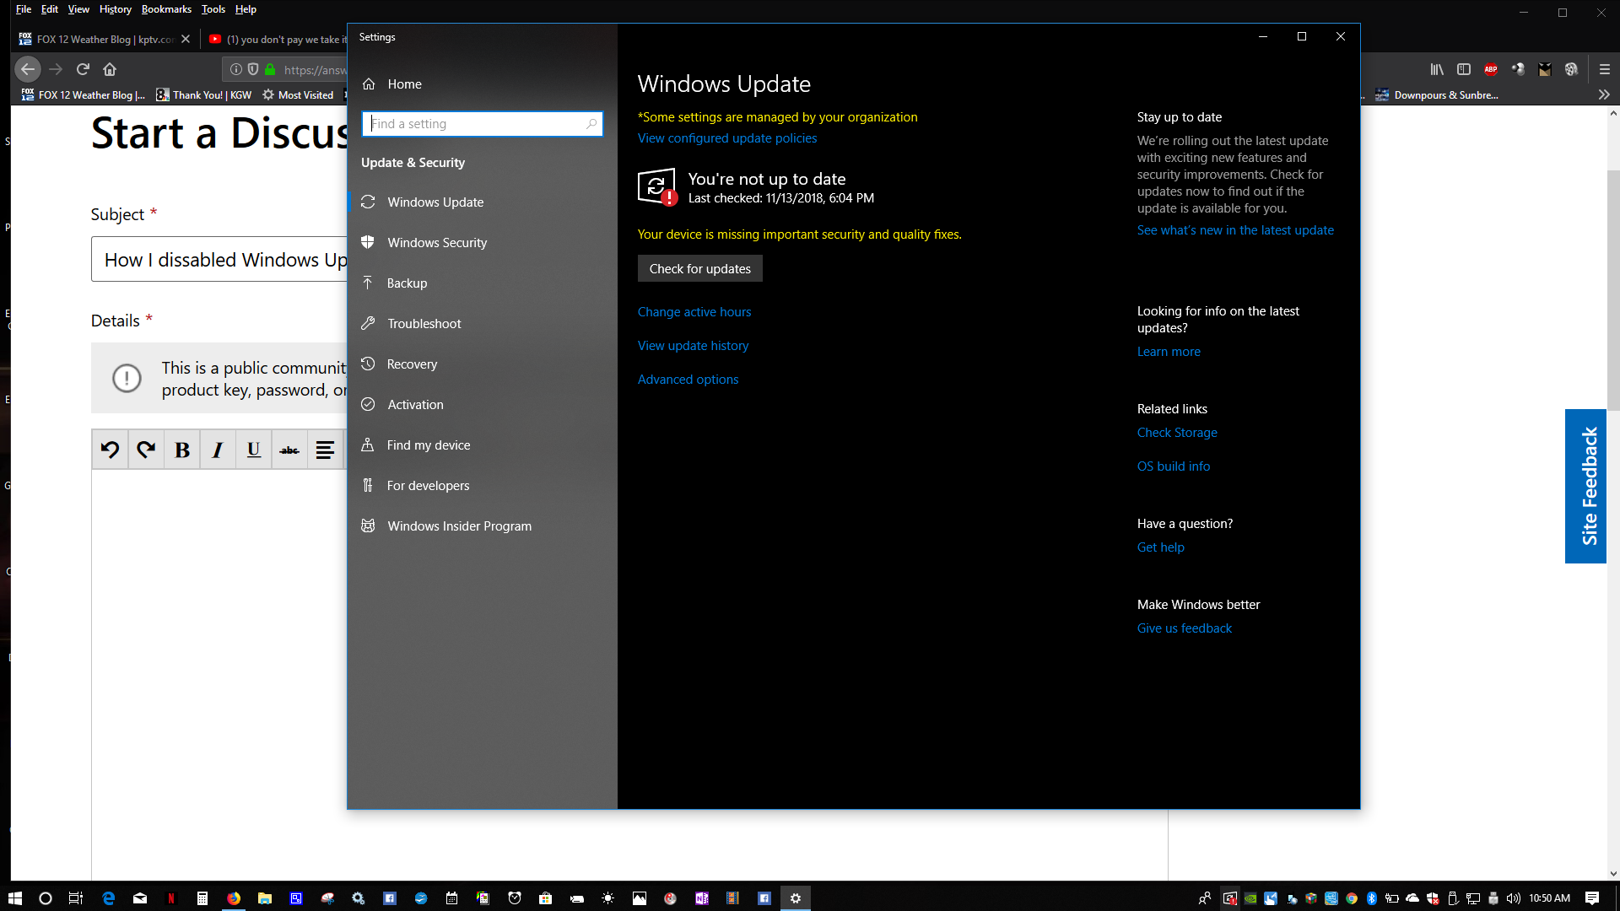Select the Windows Security shield icon
1620x911 pixels.
coord(368,242)
